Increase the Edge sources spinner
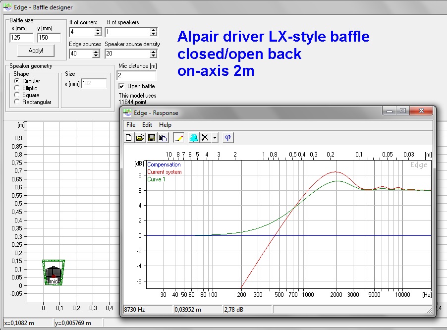This screenshot has width=447, height=330. (x=96, y=52)
